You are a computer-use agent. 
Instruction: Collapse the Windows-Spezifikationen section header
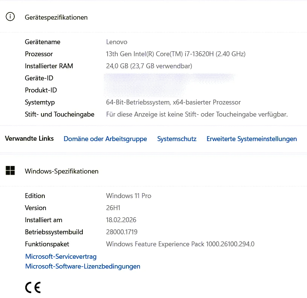pyautogui.click(x=61, y=171)
